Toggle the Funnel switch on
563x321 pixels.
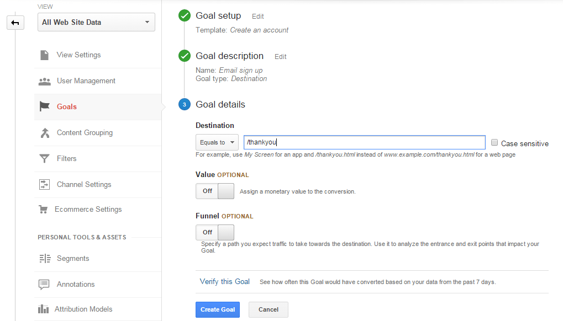[x=215, y=233]
